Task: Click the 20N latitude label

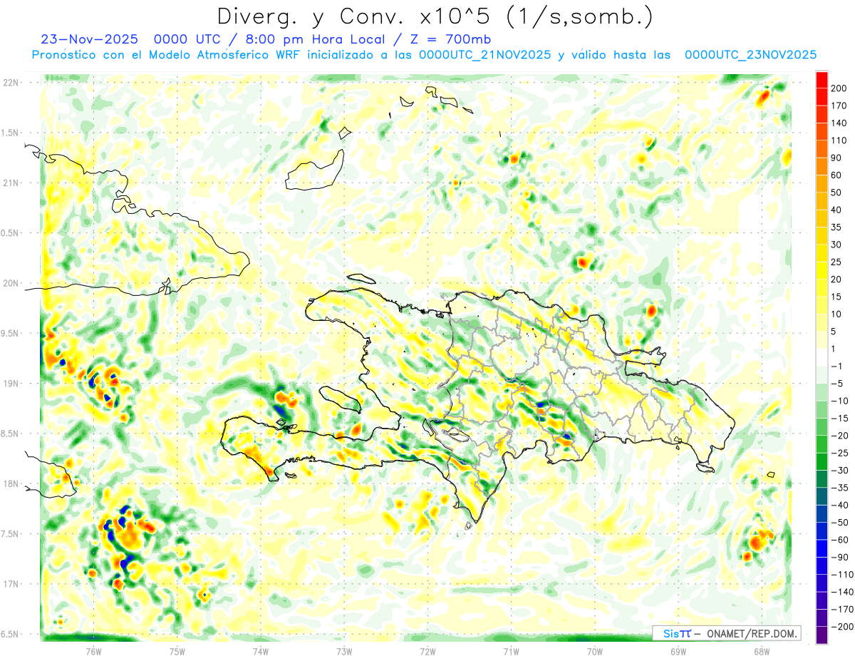Action: 11,283
